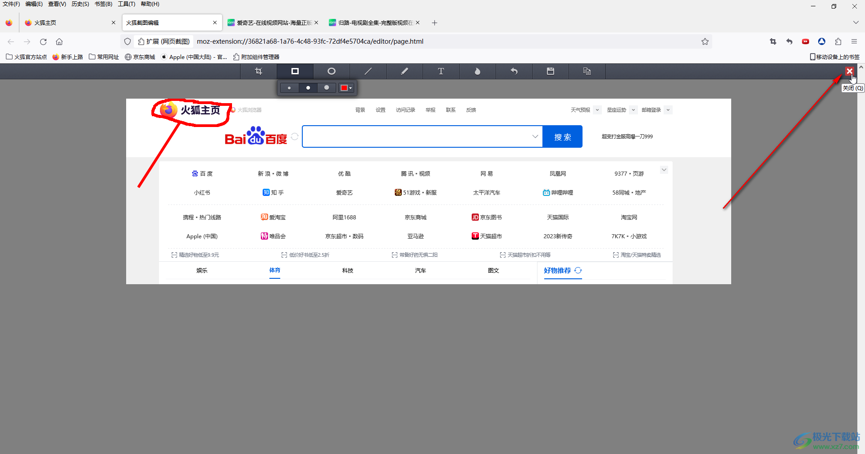Choose the smallest stroke size dot
865x454 pixels.
pos(289,88)
